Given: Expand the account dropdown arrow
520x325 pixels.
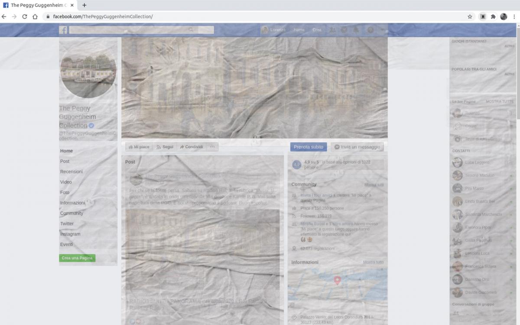Looking at the screenshot, I should pyautogui.click(x=383, y=30).
